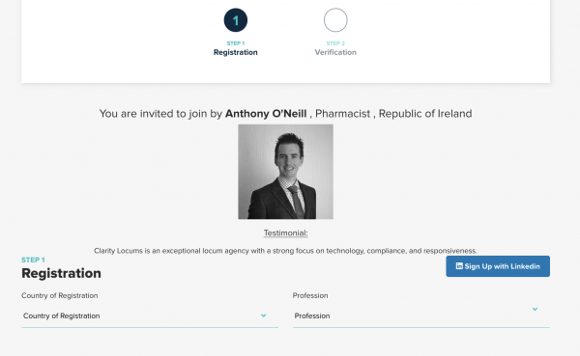Click the Anthony O'Neill name text
Screen dimensions: 580x356
(266, 114)
